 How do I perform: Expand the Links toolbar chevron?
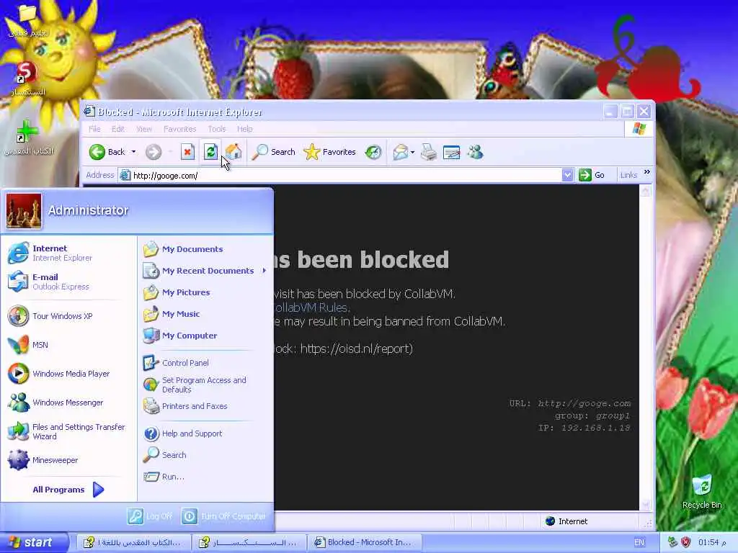pyautogui.click(x=647, y=172)
